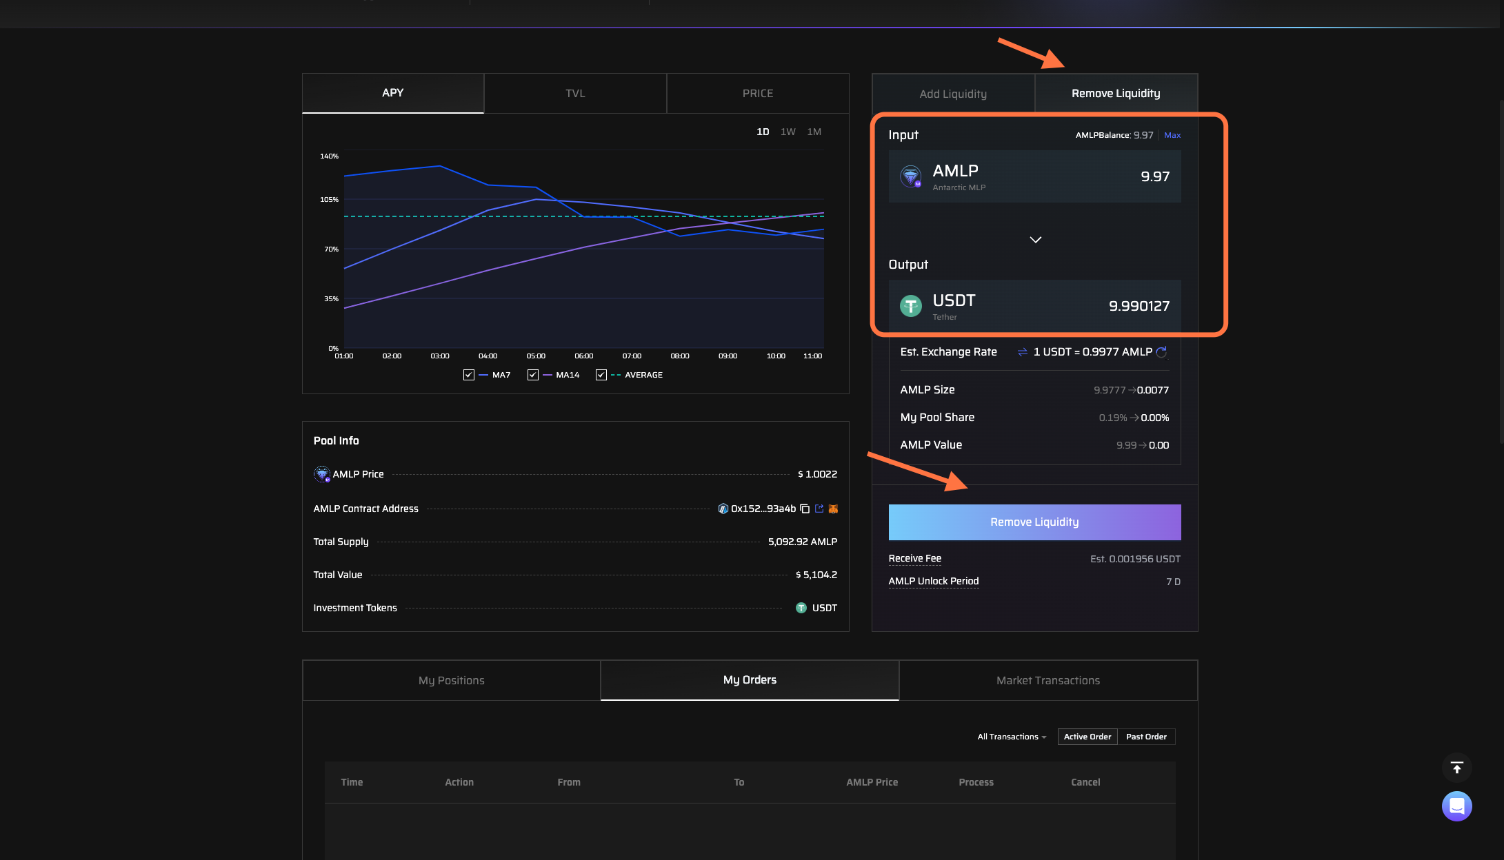The image size is (1504, 860).
Task: Toggle the AVERAGE line checkbox
Action: pyautogui.click(x=601, y=375)
